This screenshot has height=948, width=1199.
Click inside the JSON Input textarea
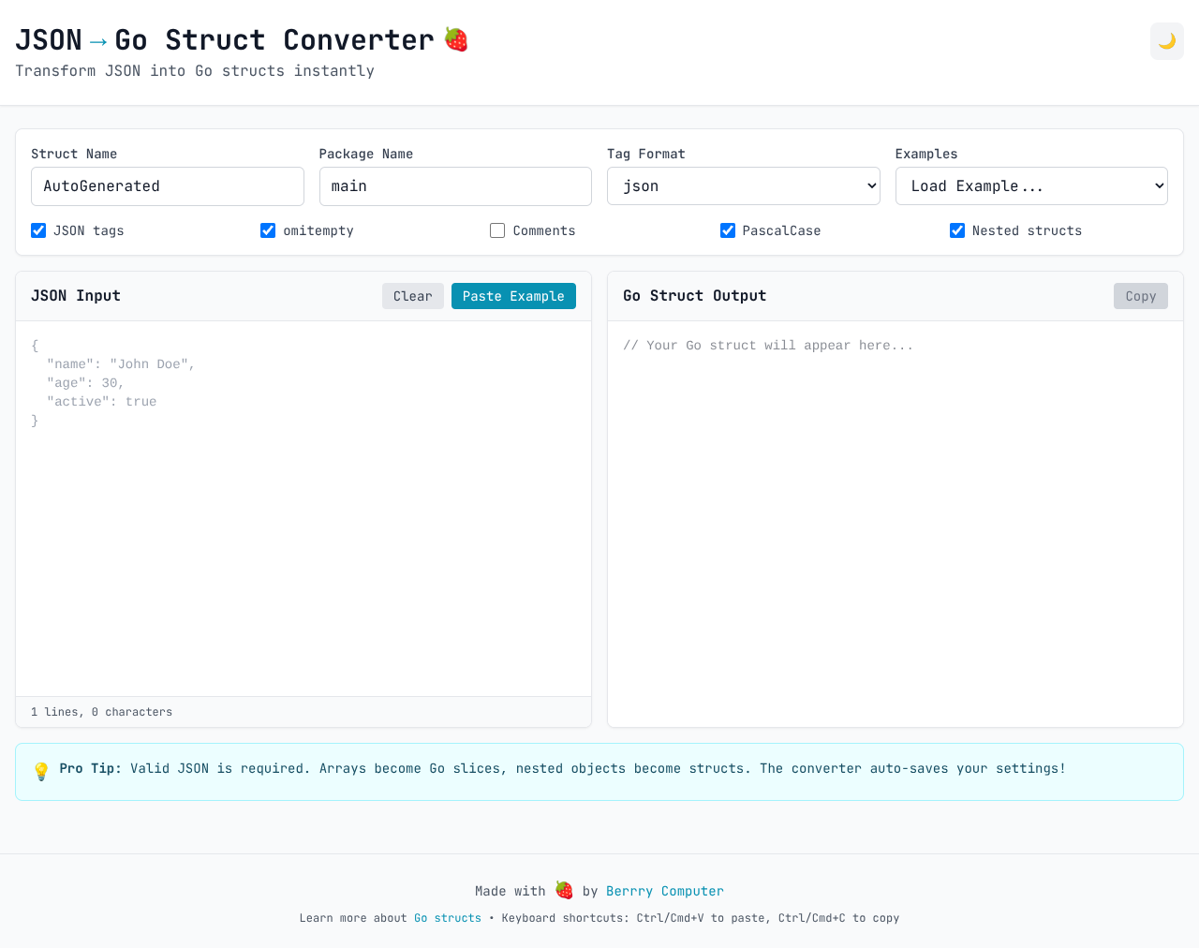300,515
